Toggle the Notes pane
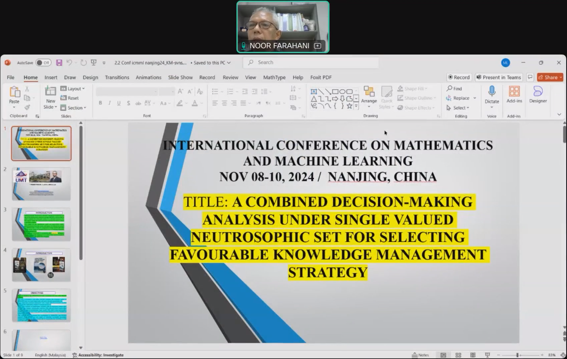 tap(420, 355)
